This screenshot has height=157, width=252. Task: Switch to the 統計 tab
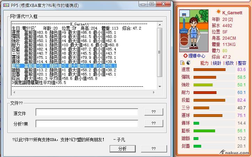coord(217,63)
